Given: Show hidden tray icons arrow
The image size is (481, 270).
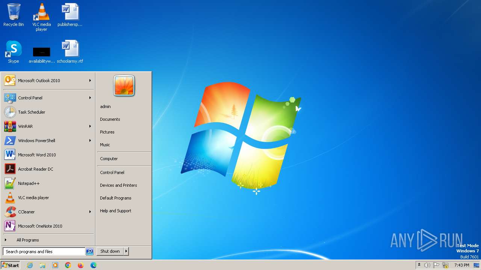Looking at the screenshot, I should point(419,265).
